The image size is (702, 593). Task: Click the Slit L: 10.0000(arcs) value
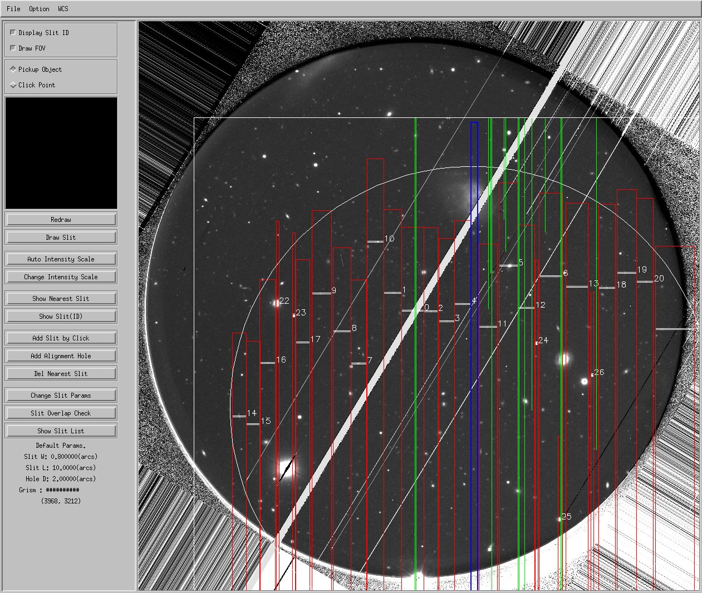[61, 468]
